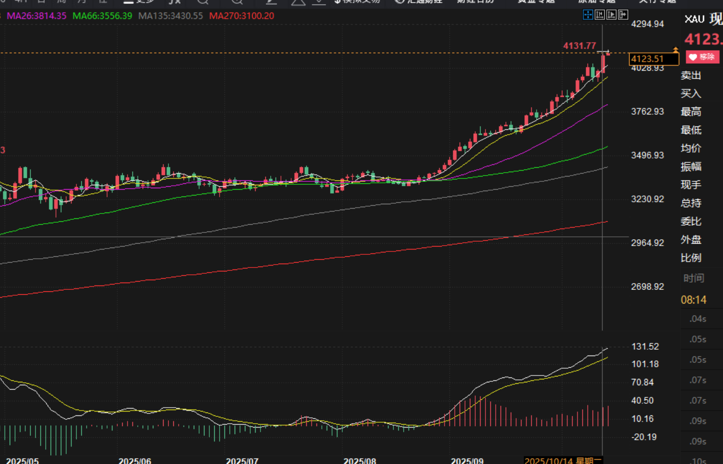The height and width of the screenshot is (464, 723).
Task: Click the 买入 (buy) label in quote panel
Action: click(x=691, y=93)
